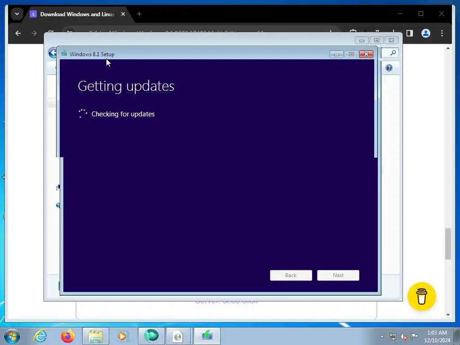Open Chrome profile avatar
Image resolution: width=460 pixels, height=345 pixels.
pos(426,33)
